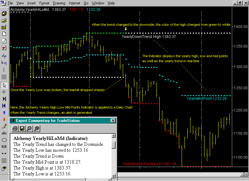
Task: Select the crosshair cursor tool
Action: click(x=4, y=92)
